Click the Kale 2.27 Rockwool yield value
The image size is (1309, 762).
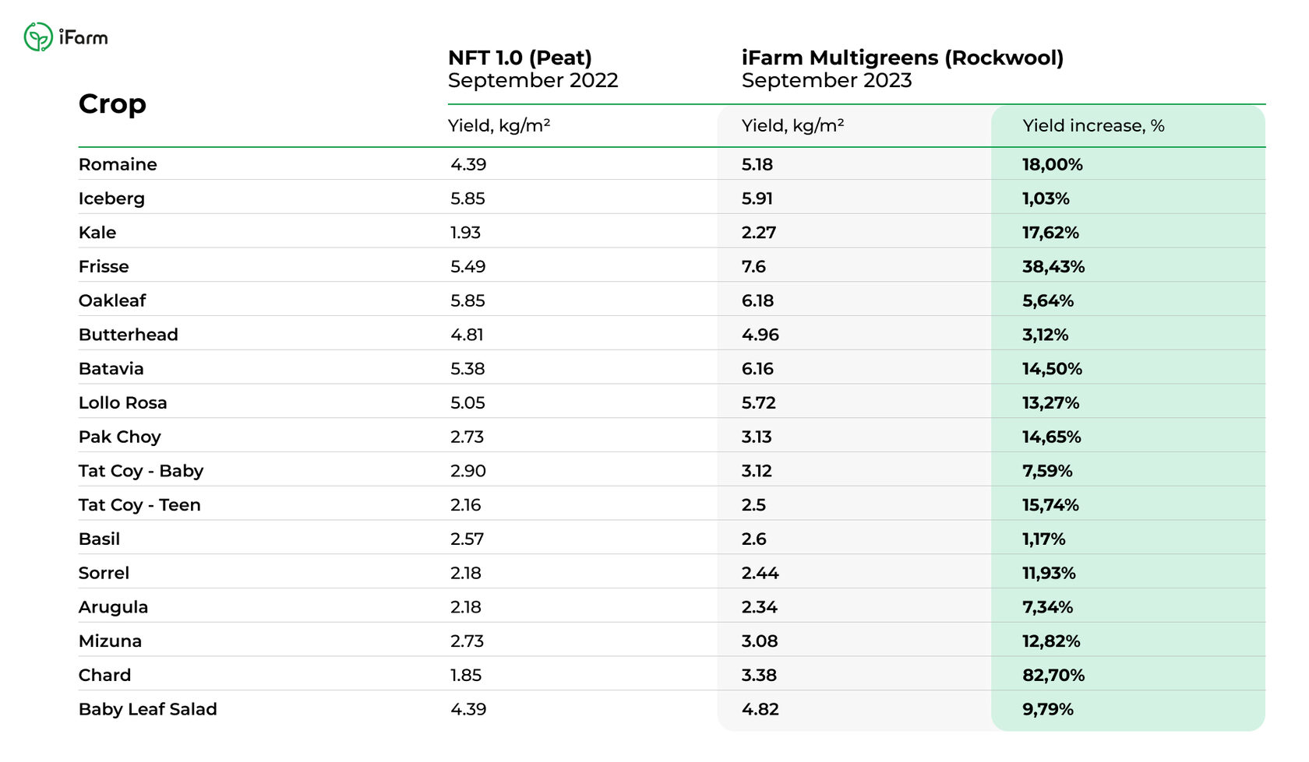coord(759,233)
